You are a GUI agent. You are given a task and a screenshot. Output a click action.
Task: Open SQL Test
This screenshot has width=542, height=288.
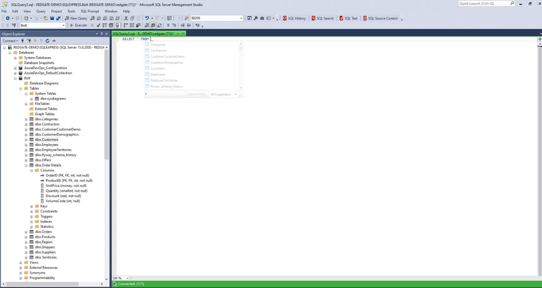coord(348,18)
